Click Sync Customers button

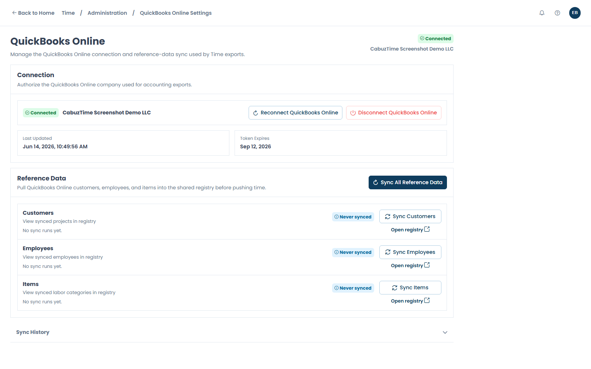click(x=410, y=217)
